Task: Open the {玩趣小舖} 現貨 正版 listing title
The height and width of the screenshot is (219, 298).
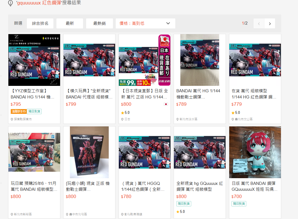Action: tap(88, 186)
